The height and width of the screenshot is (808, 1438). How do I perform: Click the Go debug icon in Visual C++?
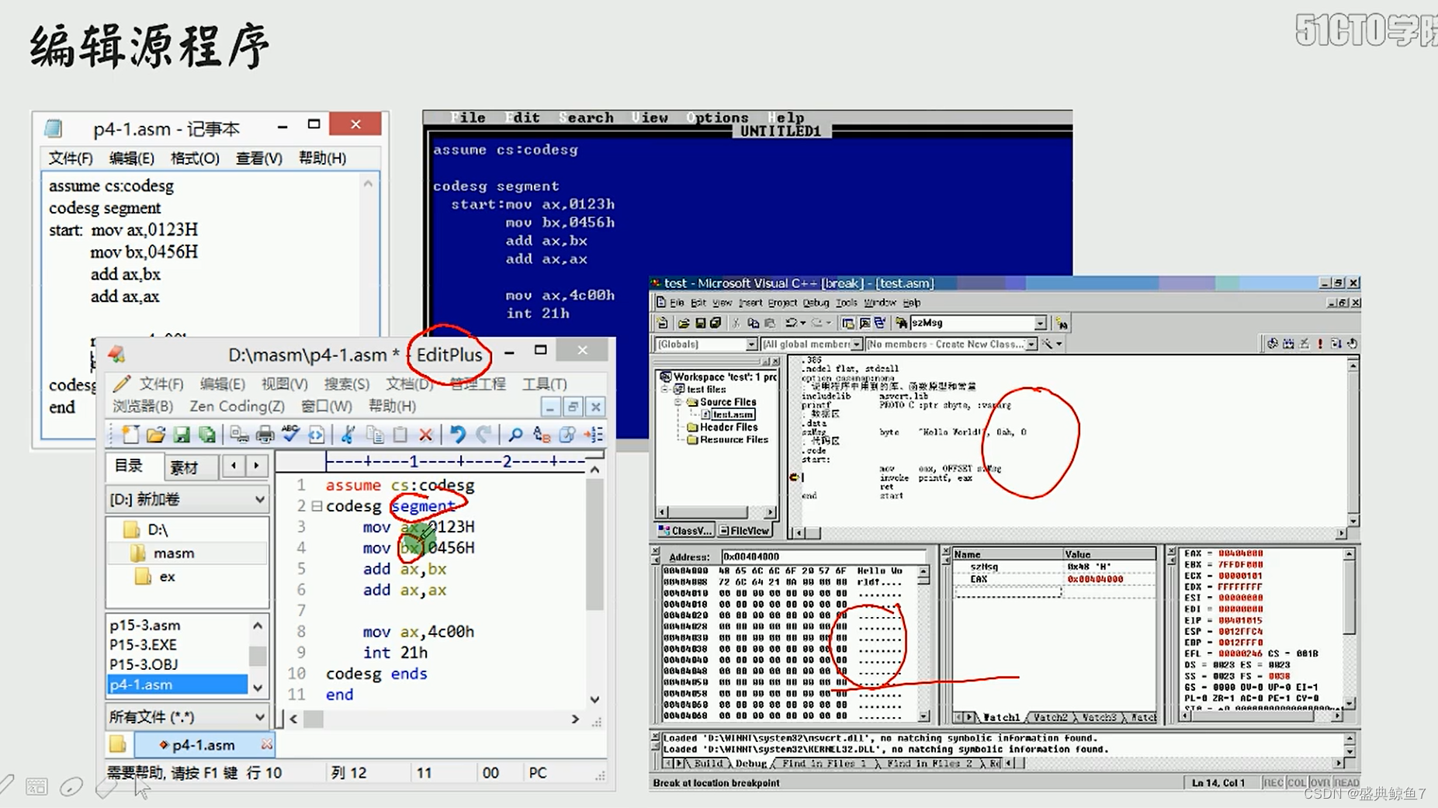[1336, 344]
